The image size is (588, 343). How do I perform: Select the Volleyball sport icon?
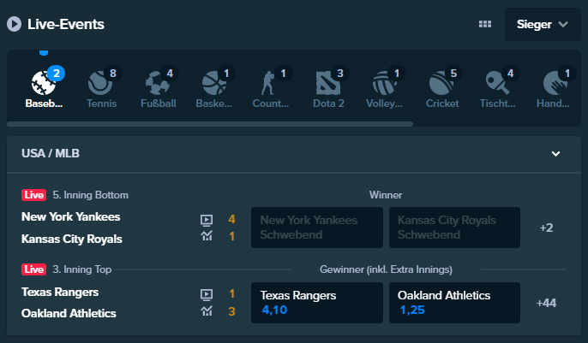[384, 83]
